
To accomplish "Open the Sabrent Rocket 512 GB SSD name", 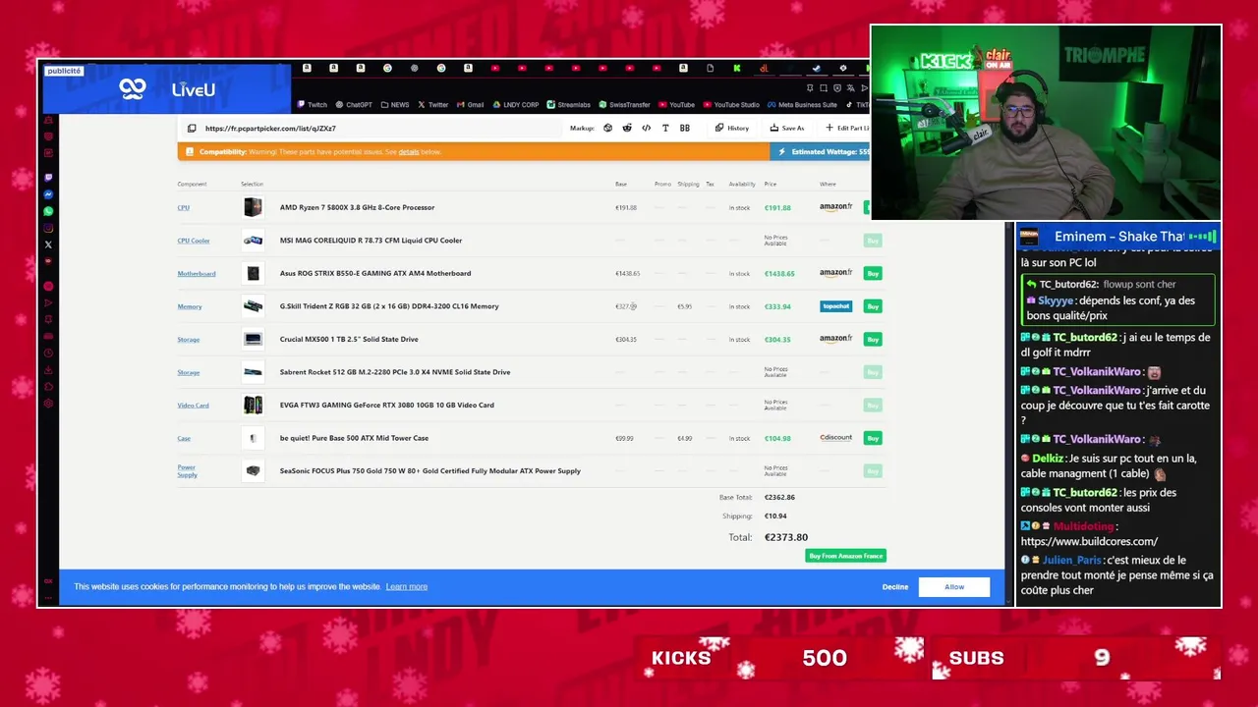I will point(395,372).
